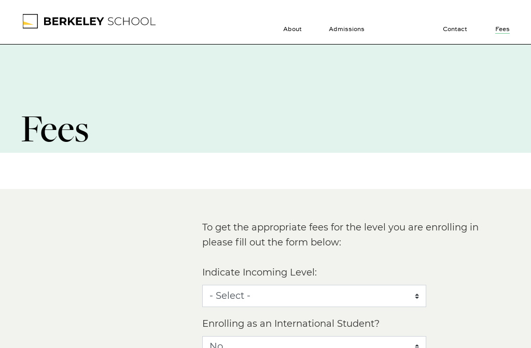Click the active Fees navigation link
531x348 pixels.
(502, 29)
